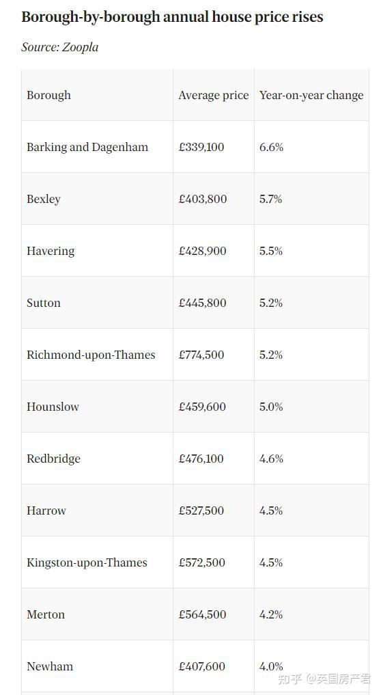Click the Harrow borough cell
Screen dimensions: 381x695
(x=46, y=510)
